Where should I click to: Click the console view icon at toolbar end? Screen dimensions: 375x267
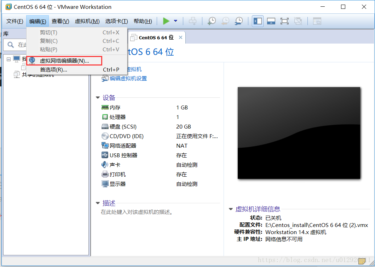click(317, 21)
